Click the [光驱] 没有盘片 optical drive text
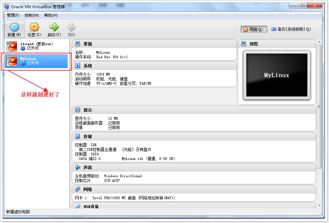The image size is (329, 223). pyautogui.click(x=136, y=149)
